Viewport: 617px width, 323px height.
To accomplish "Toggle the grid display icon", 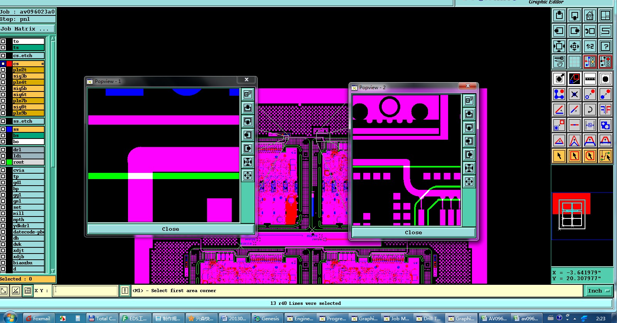I will point(575,61).
